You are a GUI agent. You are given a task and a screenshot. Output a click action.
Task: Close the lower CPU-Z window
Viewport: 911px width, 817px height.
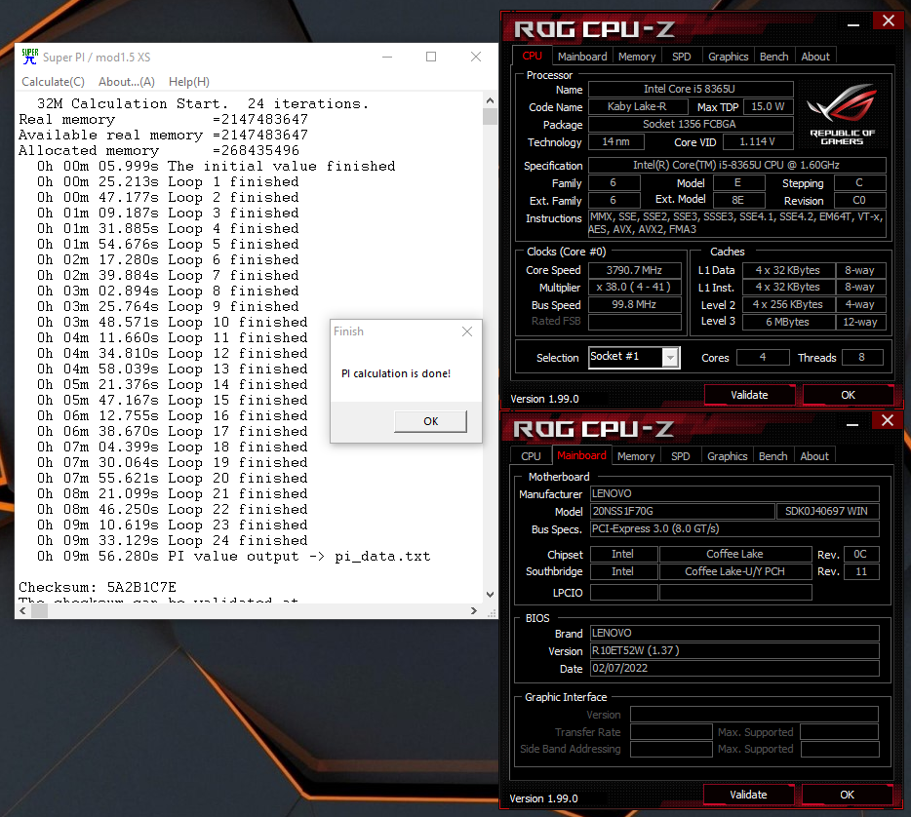click(x=888, y=420)
